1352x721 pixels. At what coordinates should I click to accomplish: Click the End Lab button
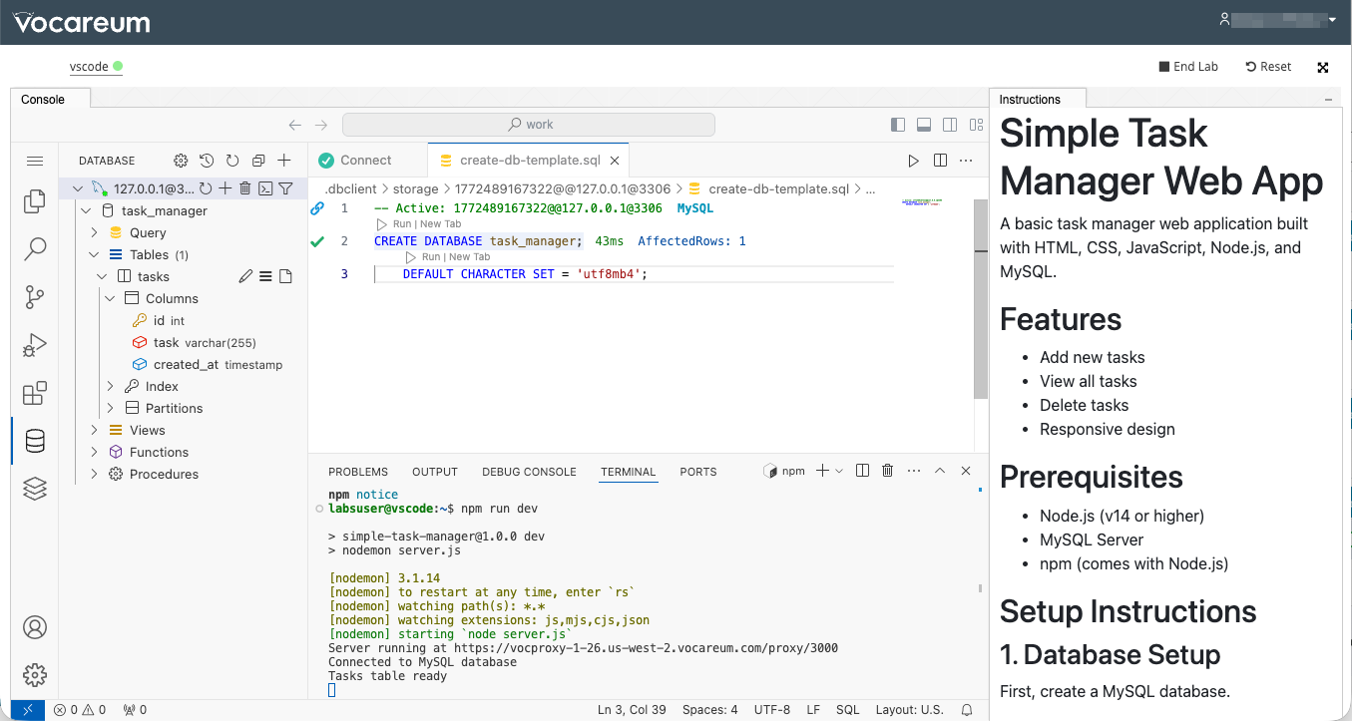(1188, 67)
